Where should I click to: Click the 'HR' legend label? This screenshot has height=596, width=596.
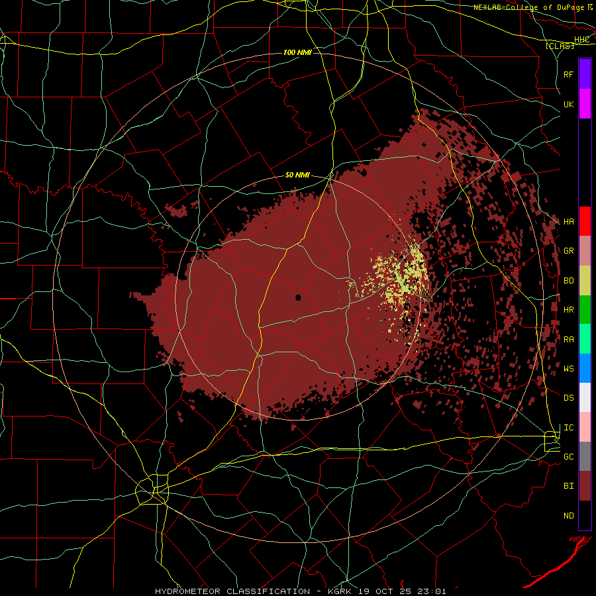pos(569,310)
